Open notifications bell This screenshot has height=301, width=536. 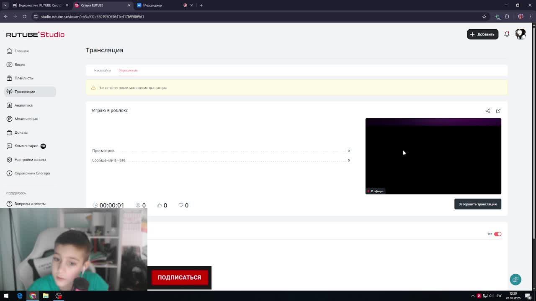pos(507,34)
